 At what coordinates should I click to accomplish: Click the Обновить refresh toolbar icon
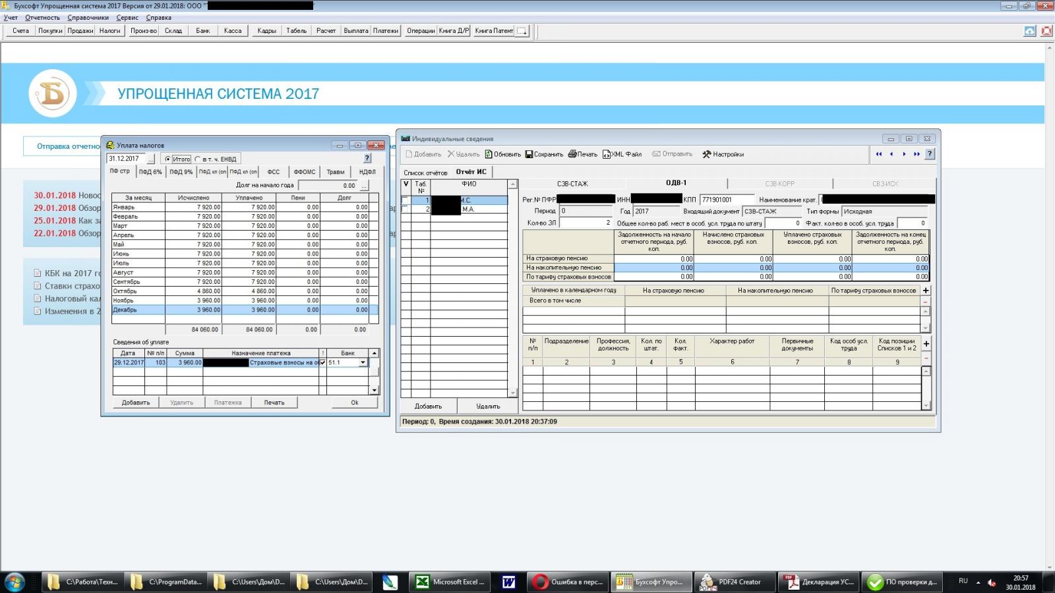click(x=489, y=154)
